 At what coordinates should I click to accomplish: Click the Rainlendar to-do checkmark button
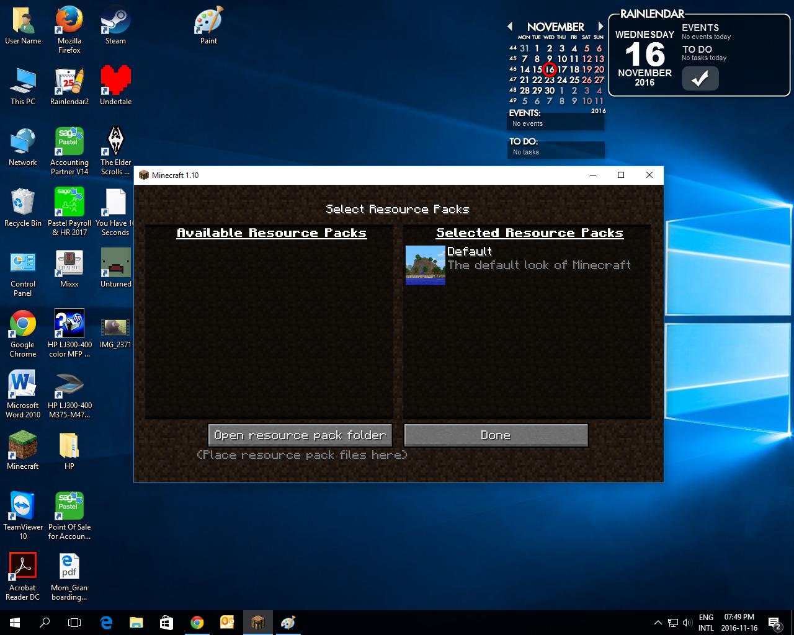(700, 79)
